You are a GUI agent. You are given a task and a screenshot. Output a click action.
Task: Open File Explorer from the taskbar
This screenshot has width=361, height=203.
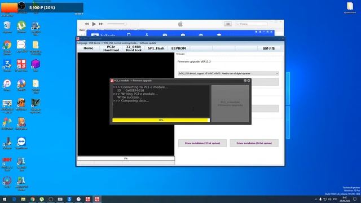[23, 199]
